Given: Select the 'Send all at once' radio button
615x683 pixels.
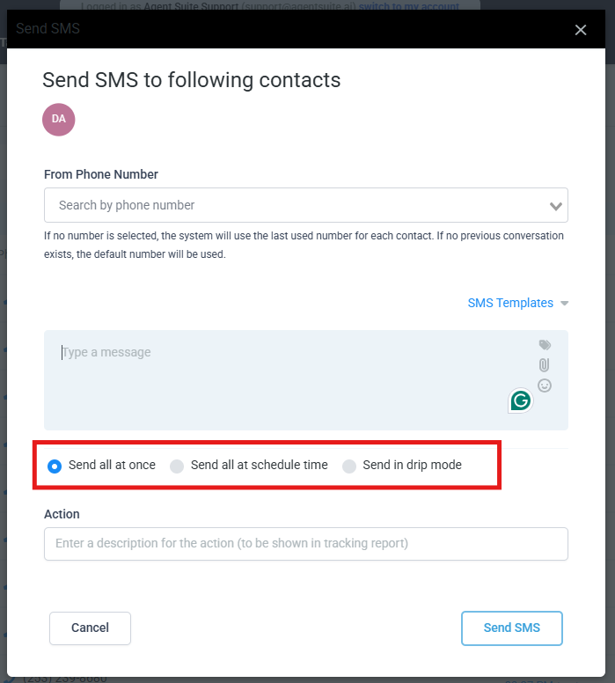Looking at the screenshot, I should (x=55, y=466).
